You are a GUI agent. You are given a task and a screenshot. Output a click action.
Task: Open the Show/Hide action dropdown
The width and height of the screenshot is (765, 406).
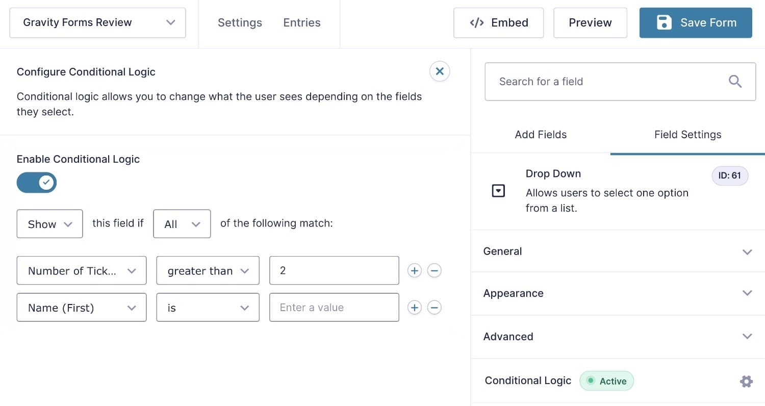(49, 224)
